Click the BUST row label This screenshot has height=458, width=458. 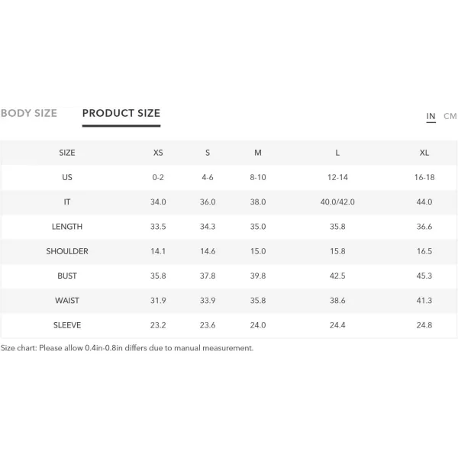click(x=67, y=276)
